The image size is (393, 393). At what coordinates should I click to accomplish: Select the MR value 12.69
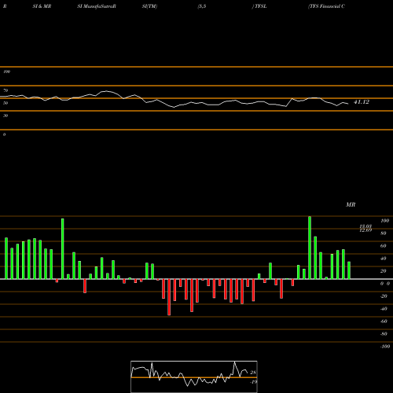[365, 230]
